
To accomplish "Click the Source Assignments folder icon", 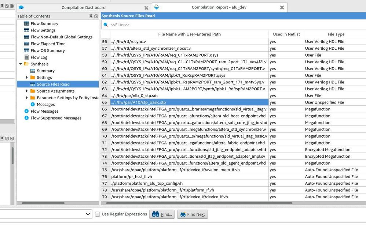I will pyautogui.click(x=33, y=91).
